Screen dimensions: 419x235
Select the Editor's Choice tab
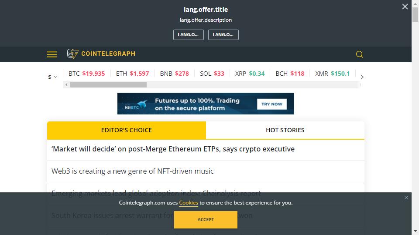(127, 130)
